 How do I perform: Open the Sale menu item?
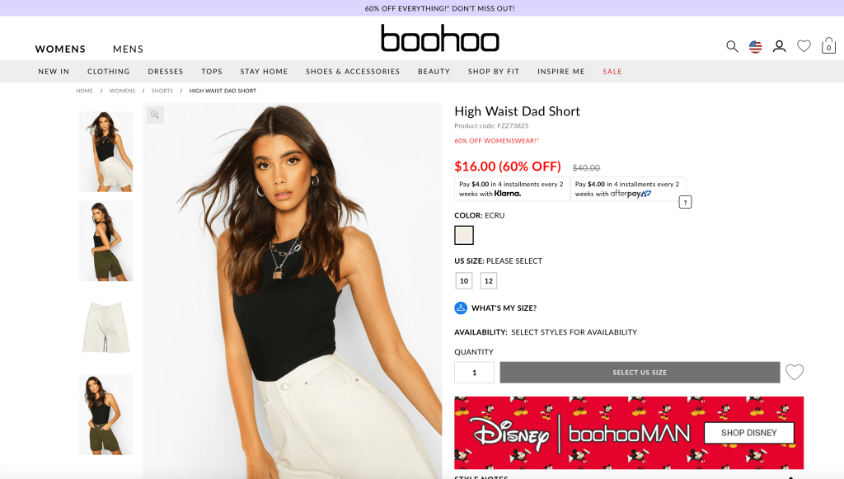point(612,72)
